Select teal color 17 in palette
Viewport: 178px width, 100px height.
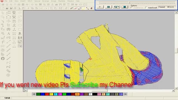coord(108,94)
